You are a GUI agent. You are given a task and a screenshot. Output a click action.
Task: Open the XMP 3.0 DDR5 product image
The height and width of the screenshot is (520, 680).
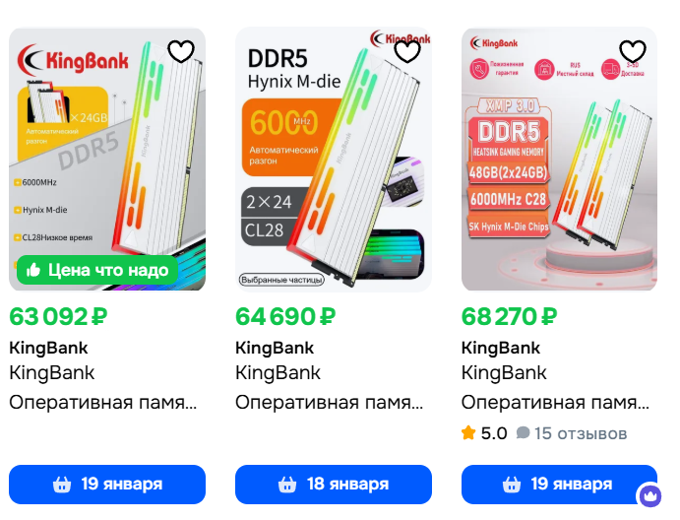tap(559, 160)
